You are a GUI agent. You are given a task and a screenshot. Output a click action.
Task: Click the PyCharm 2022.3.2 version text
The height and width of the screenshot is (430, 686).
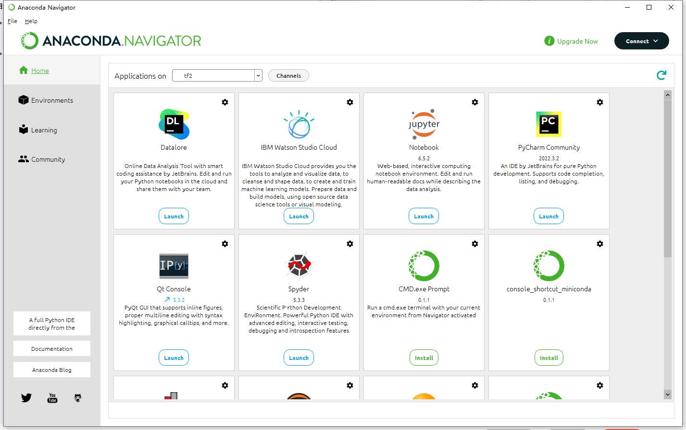[549, 158]
